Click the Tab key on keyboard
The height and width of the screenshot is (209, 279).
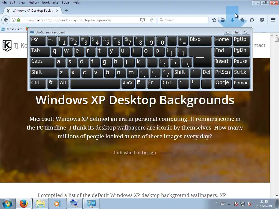(40, 51)
